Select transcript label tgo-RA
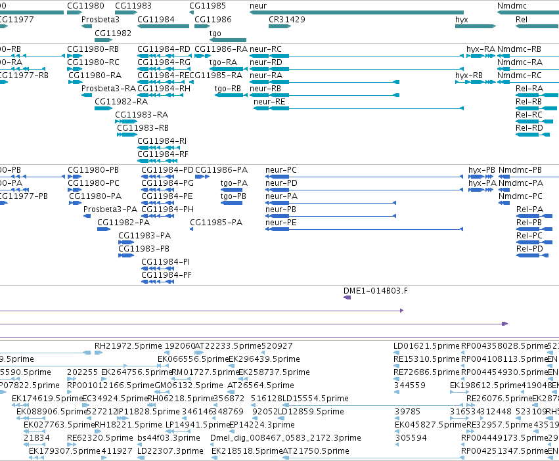 223,62
